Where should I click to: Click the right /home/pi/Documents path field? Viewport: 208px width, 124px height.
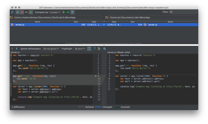[x=152, y=17]
